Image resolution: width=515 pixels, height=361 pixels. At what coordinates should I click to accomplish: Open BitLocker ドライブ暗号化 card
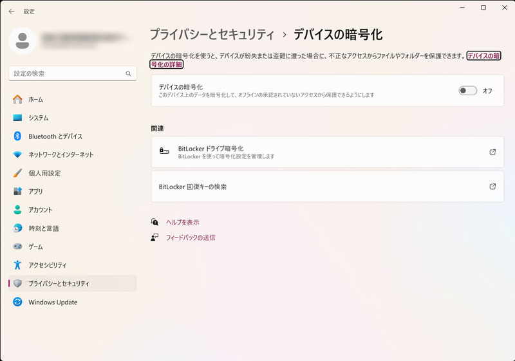pyautogui.click(x=327, y=152)
